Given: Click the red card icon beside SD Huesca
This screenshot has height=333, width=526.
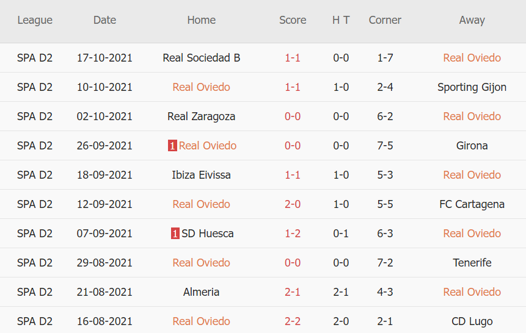Looking at the screenshot, I should 175,234.
